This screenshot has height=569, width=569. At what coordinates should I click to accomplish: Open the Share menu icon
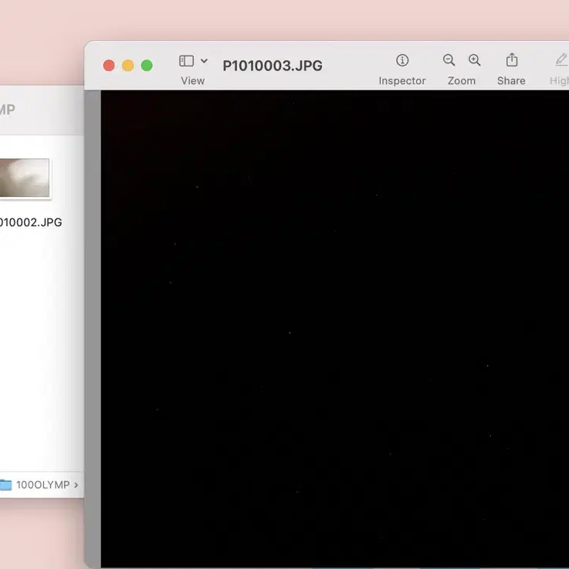pos(512,60)
